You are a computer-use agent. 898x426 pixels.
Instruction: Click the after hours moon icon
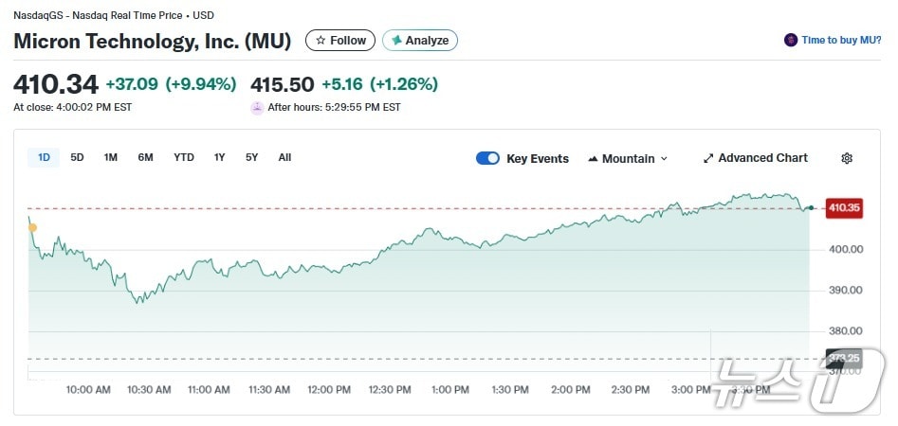(x=257, y=107)
